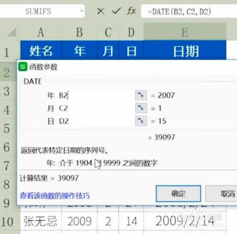The image size is (237, 234).
Task: Select column D header
Action: click(x=131, y=32)
